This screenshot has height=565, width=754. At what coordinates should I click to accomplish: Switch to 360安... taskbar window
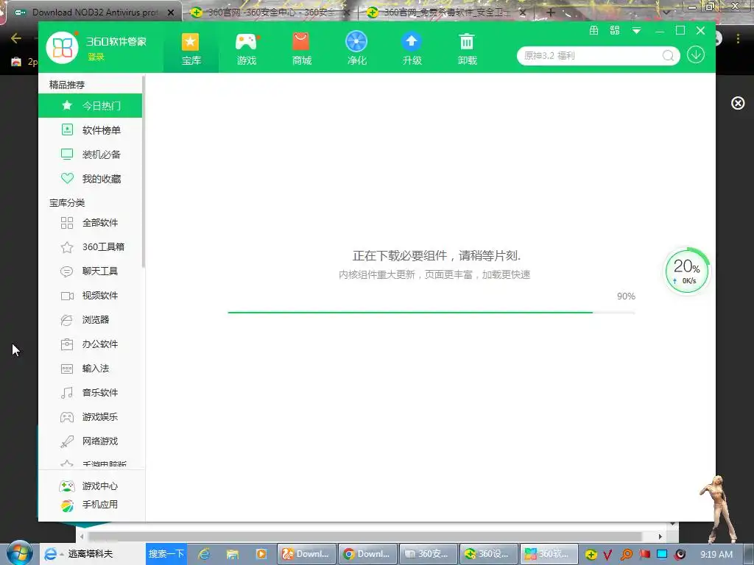(x=429, y=554)
